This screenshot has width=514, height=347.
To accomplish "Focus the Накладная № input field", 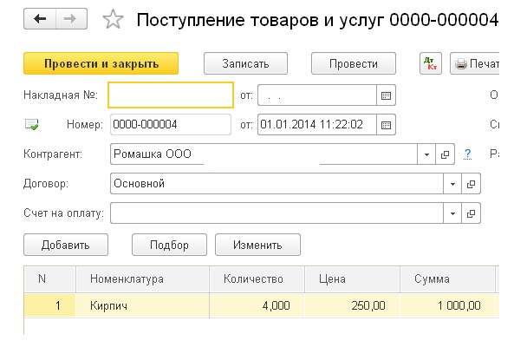I will click(x=171, y=95).
